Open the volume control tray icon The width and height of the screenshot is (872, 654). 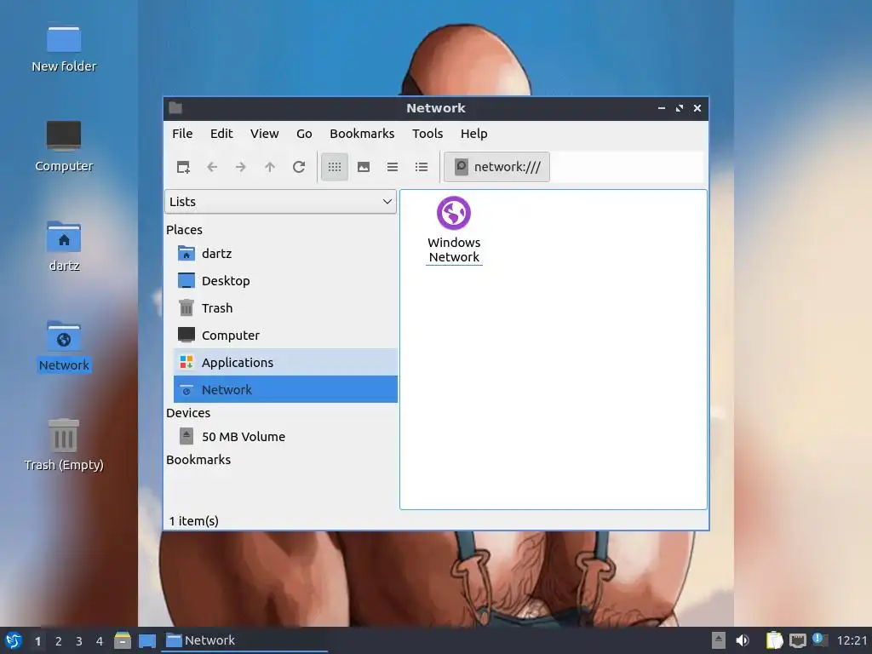(743, 640)
